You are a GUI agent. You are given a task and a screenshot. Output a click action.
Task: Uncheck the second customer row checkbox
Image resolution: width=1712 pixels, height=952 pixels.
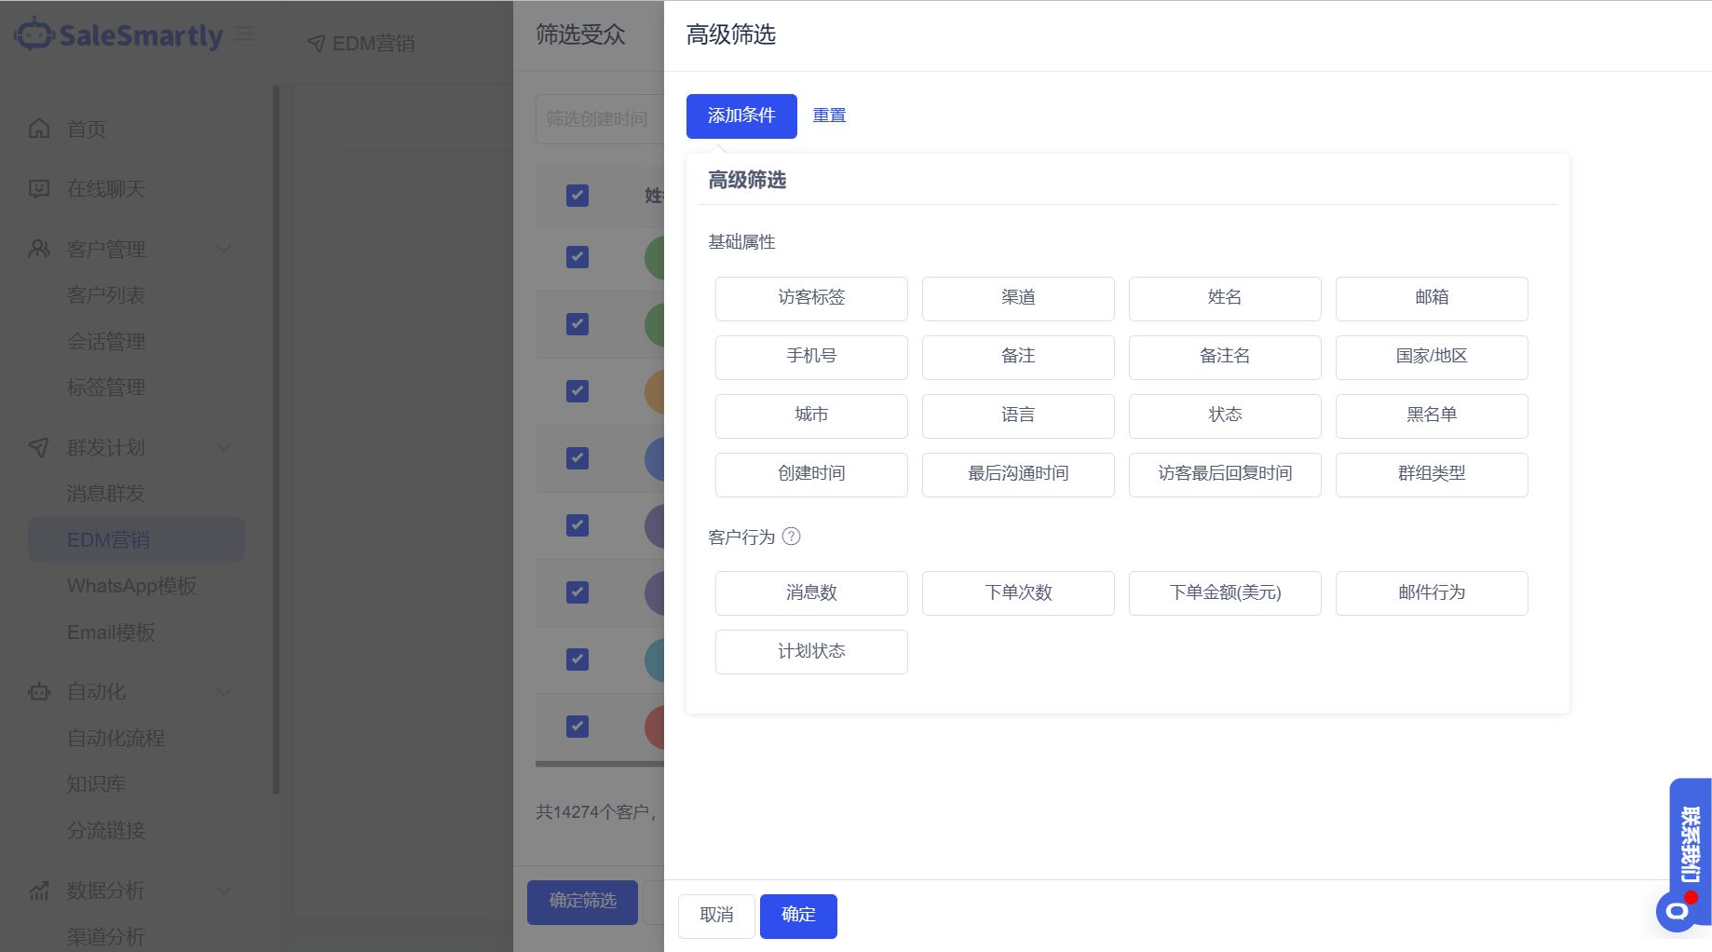[x=577, y=324]
